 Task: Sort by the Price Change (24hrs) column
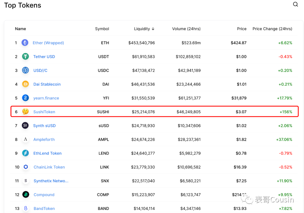[272, 29]
